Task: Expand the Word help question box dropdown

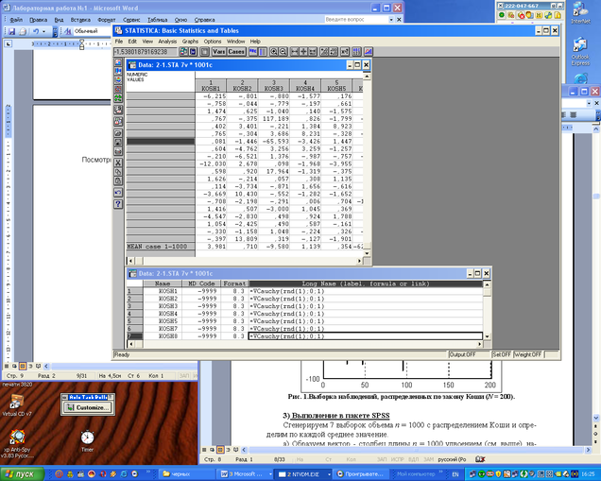Action: click(391, 19)
